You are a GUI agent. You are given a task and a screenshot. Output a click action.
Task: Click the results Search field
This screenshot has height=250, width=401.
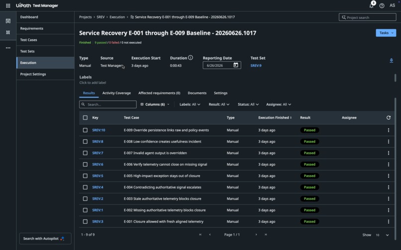107,104
